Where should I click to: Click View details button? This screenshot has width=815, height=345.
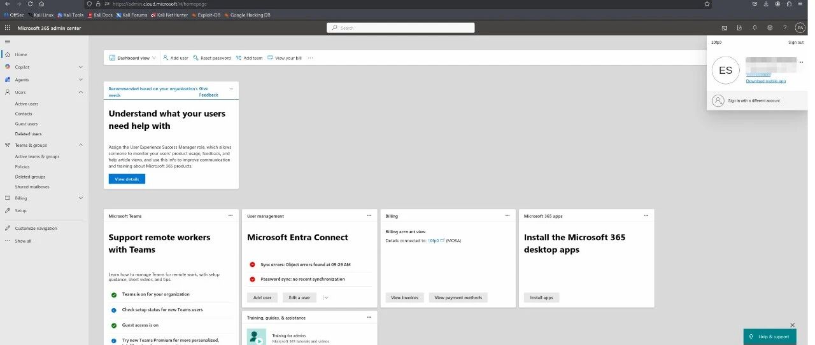point(127,179)
